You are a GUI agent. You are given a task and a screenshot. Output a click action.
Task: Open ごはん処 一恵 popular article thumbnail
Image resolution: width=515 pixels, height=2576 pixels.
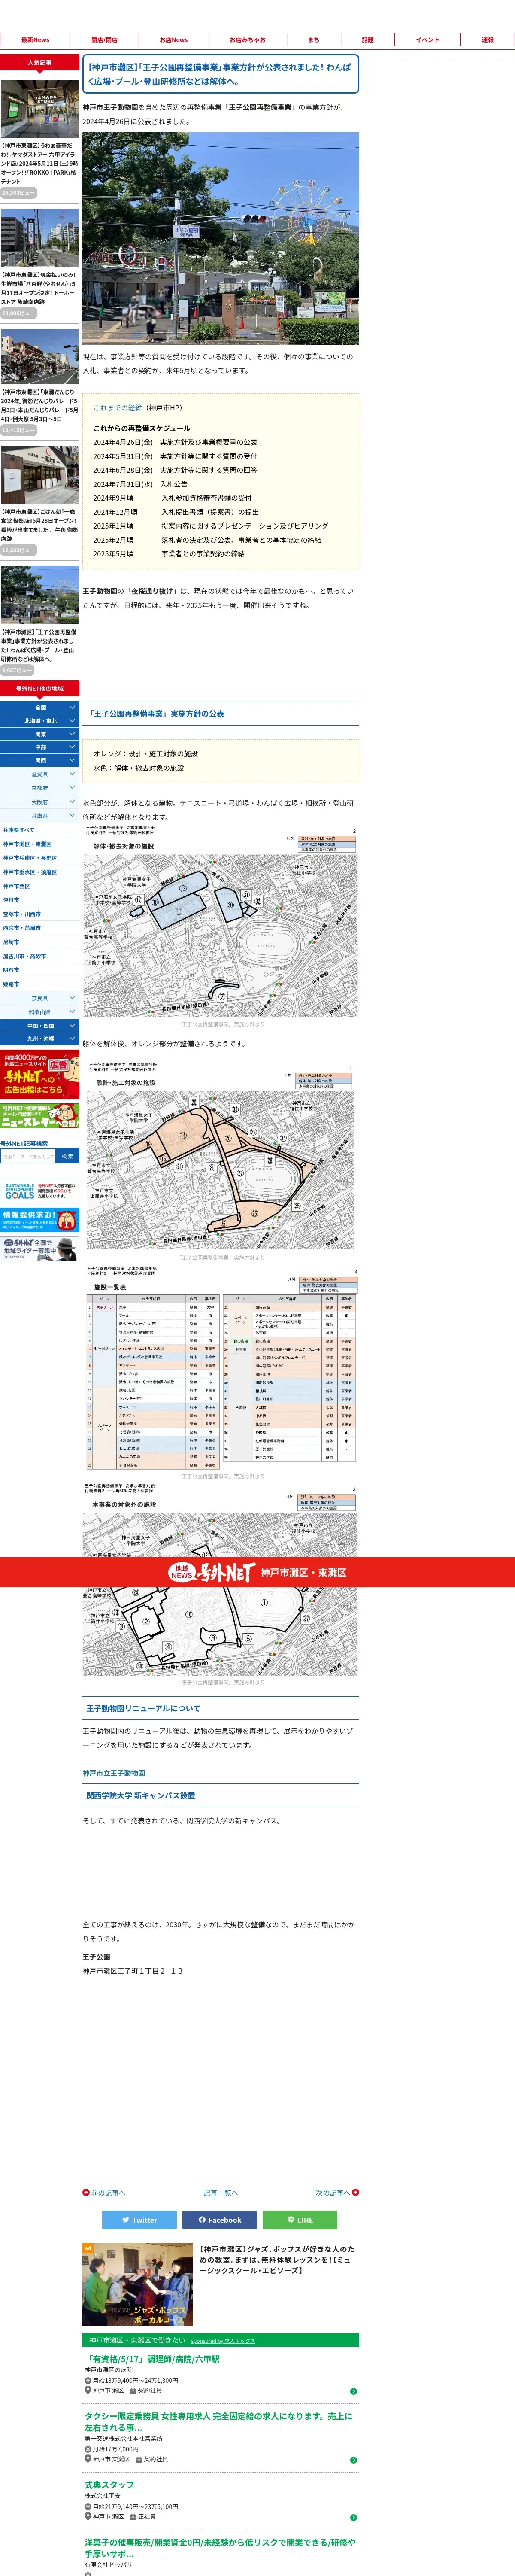(40, 475)
